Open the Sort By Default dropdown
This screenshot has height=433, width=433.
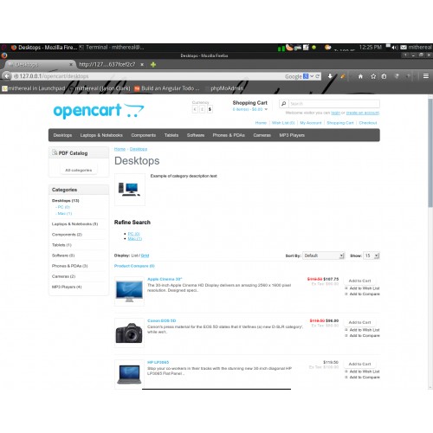(323, 255)
